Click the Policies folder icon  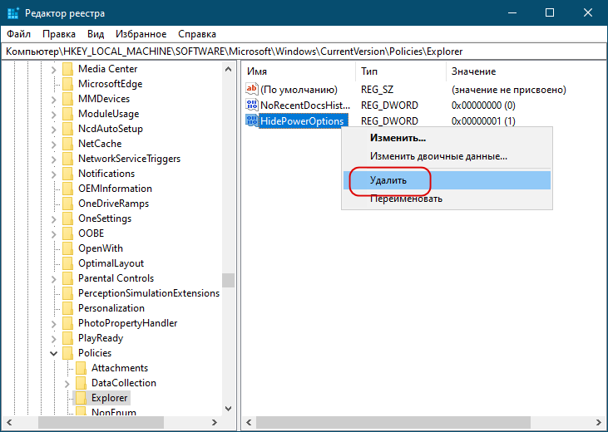(x=67, y=353)
